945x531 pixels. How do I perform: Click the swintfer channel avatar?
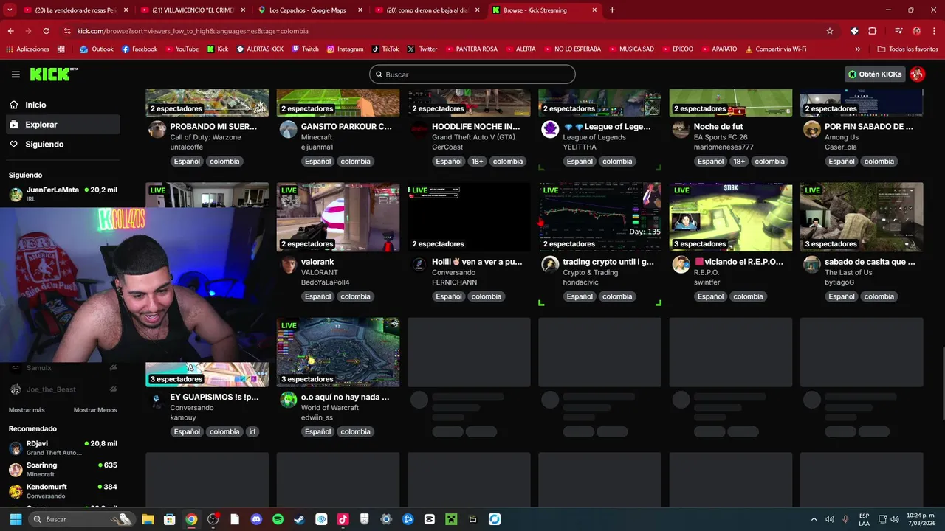681,265
